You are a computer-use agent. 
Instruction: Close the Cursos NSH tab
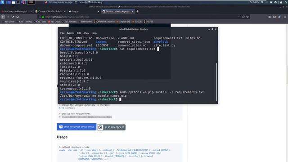65,11
